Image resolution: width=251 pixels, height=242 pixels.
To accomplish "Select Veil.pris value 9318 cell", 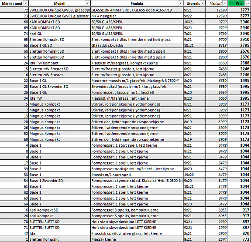I will point(217,46).
